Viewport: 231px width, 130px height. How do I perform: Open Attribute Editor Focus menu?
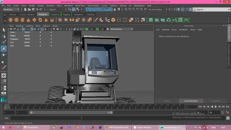coord(174,30)
